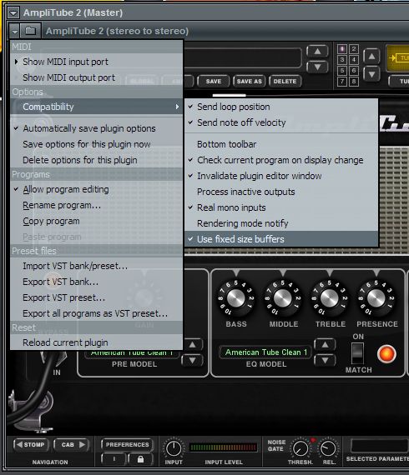Click the TREBLE knob

[x=329, y=298]
